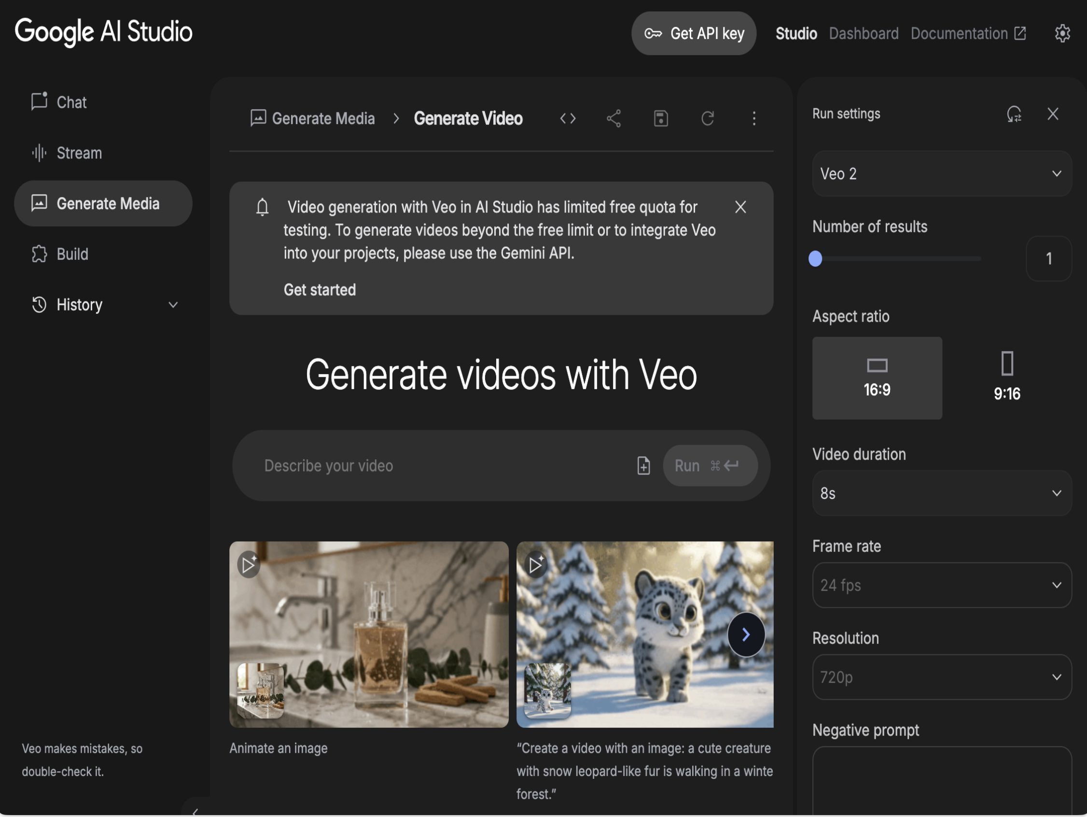Expand the History chevron in the sidebar
The width and height of the screenshot is (1087, 817).
click(x=173, y=305)
